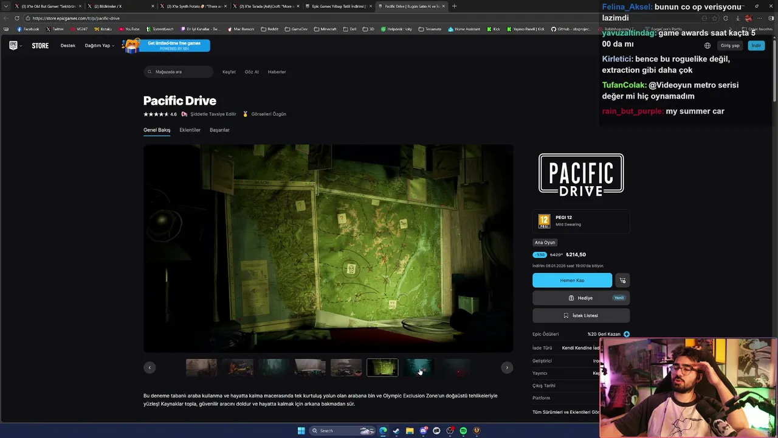Click the add-to-cart icon button

[x=622, y=280]
